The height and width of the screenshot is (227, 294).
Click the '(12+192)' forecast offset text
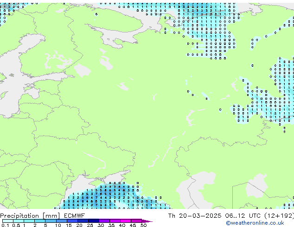(279, 216)
